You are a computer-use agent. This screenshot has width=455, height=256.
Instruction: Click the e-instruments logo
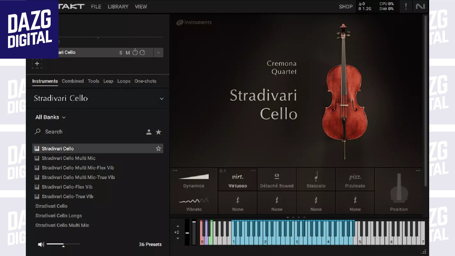[x=194, y=22]
